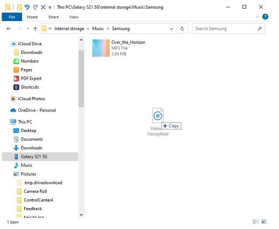Click the Numbers app icon
The height and width of the screenshot is (229, 279).
tap(16, 61)
